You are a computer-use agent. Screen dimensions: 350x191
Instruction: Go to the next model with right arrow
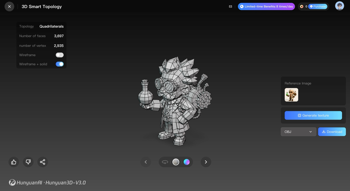205,162
